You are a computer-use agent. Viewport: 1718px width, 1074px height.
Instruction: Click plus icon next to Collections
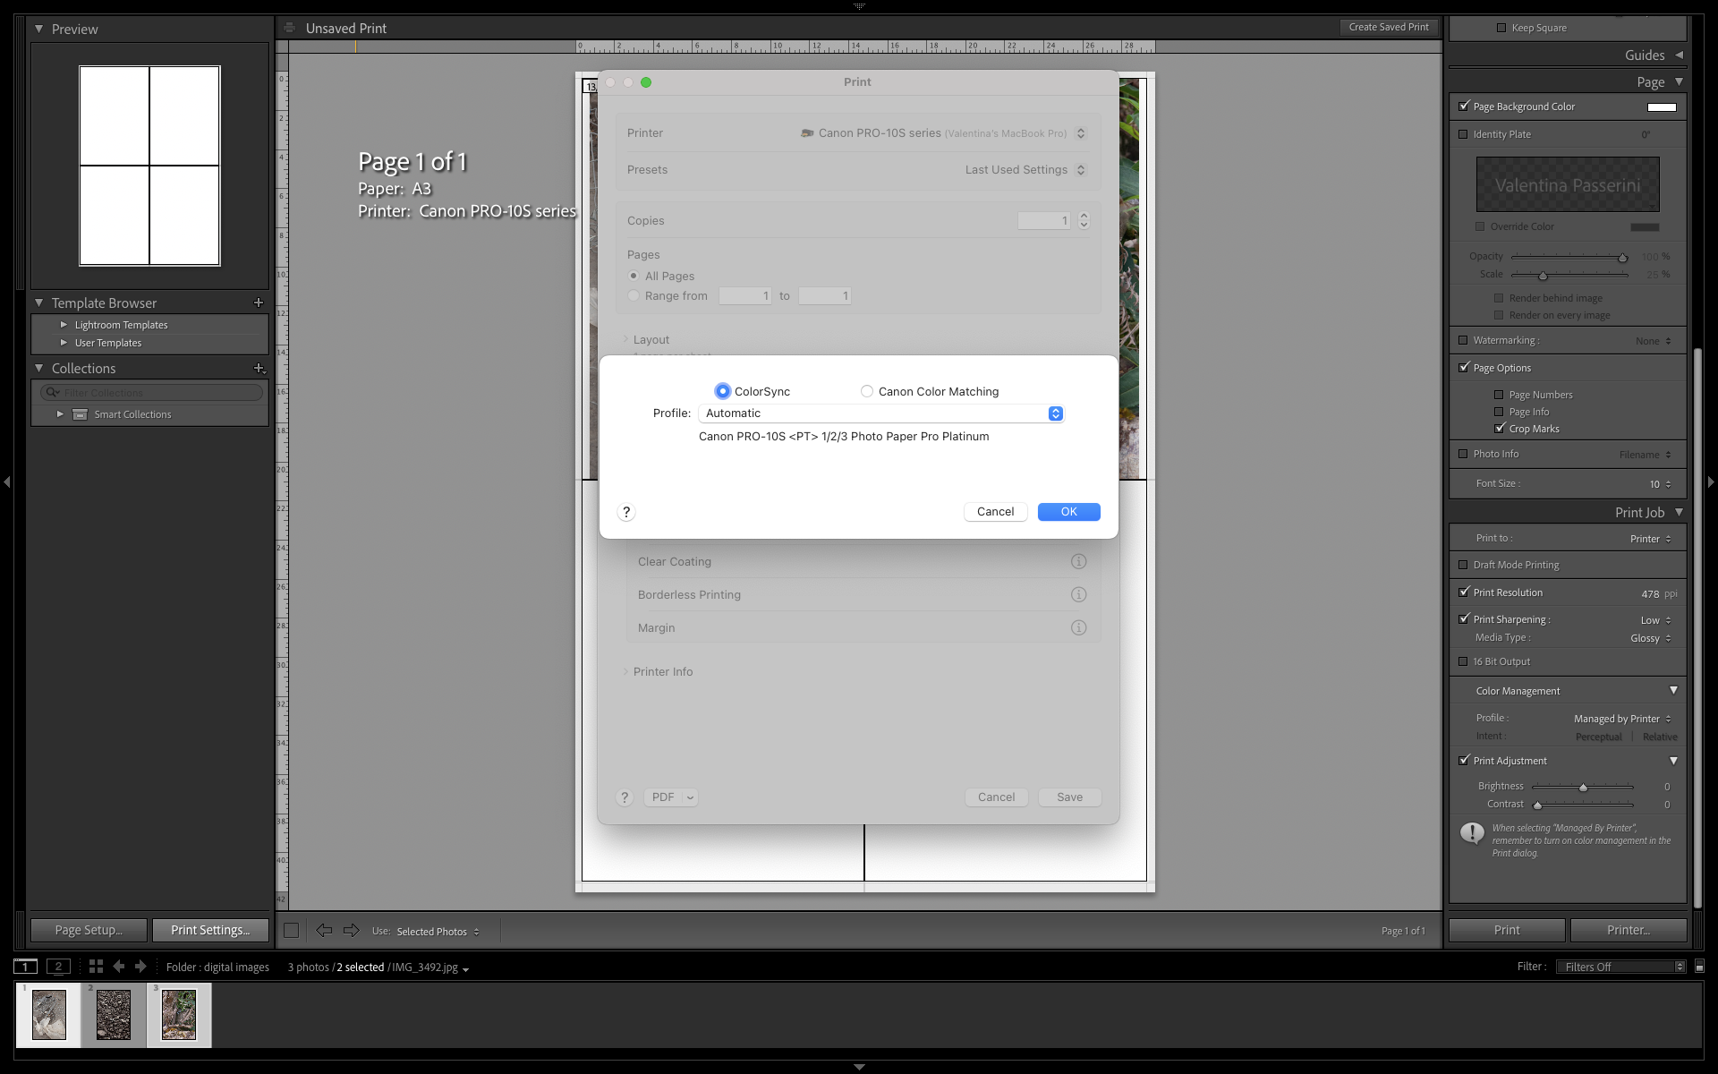tap(259, 368)
